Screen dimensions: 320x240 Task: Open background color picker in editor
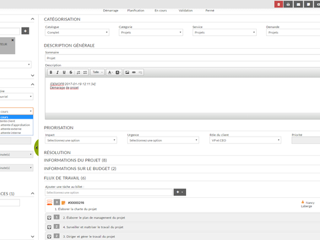pos(118,72)
